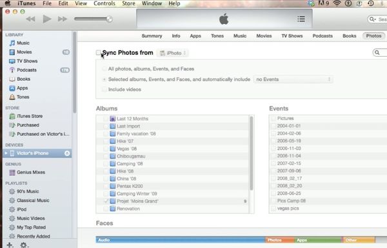Uncheck the Projet 'Moins Grand' album
This screenshot has width=387, height=248.
(106, 201)
